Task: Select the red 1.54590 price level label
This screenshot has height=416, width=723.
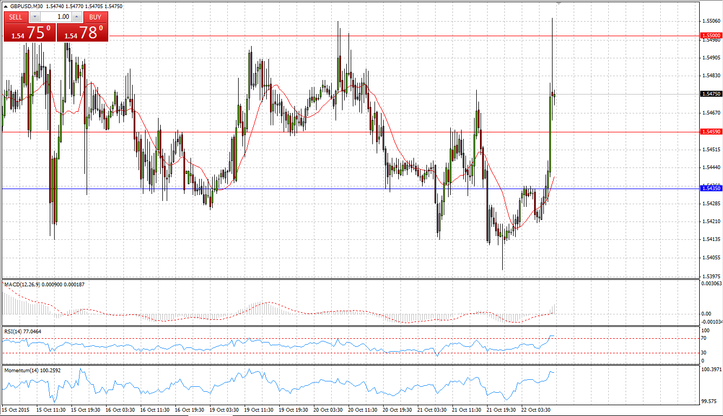Action: pos(711,131)
